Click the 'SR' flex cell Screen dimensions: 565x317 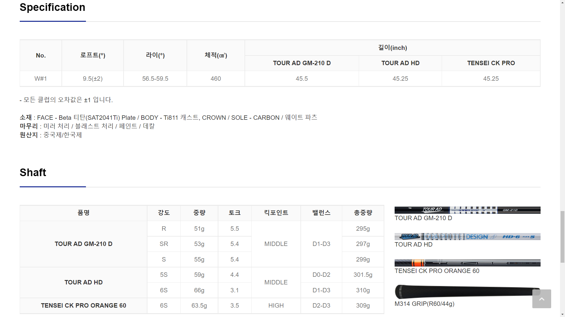coord(164,244)
